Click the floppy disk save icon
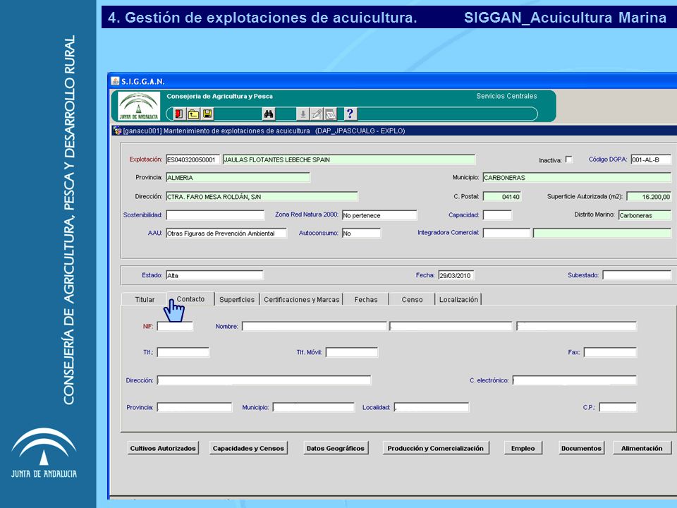The image size is (677, 508). coord(207,114)
